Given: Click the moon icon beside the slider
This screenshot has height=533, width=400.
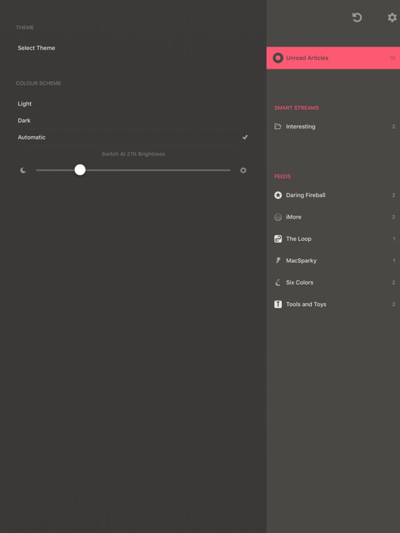Looking at the screenshot, I should point(23,170).
